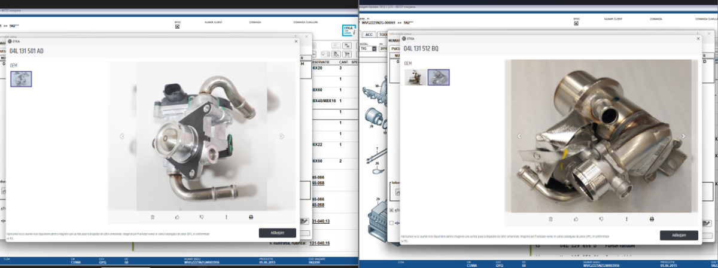This screenshot has height=268, width=718.
Task: Open the 131-040,15 illustration link
Action: pyautogui.click(x=320, y=243)
